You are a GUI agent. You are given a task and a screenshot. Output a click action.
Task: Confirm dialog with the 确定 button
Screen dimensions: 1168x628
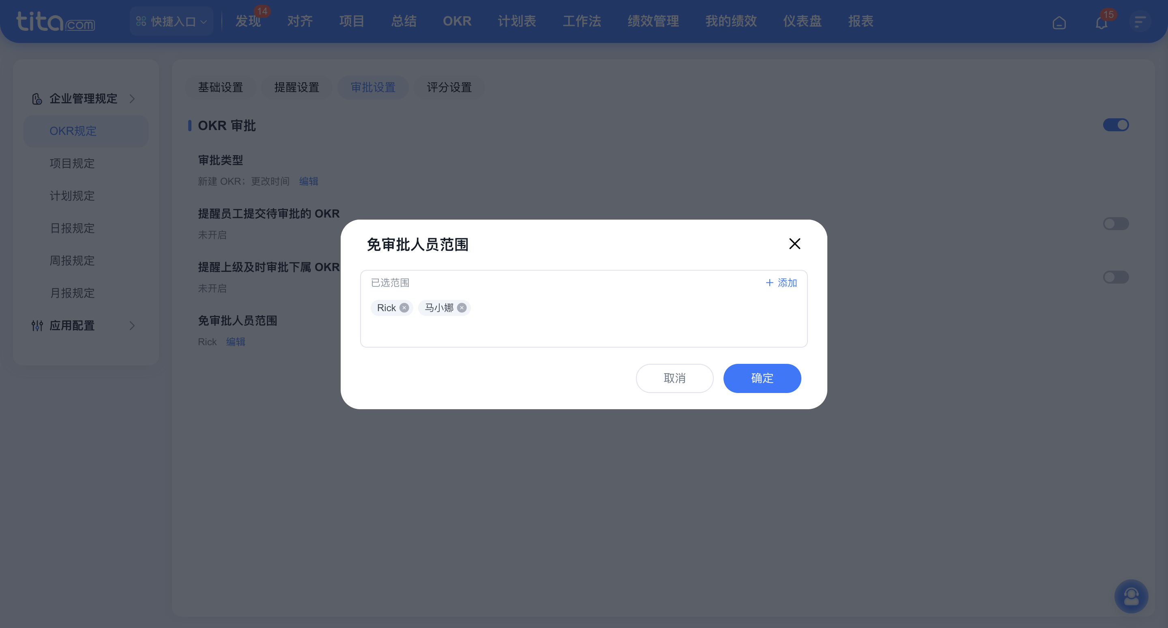762,378
